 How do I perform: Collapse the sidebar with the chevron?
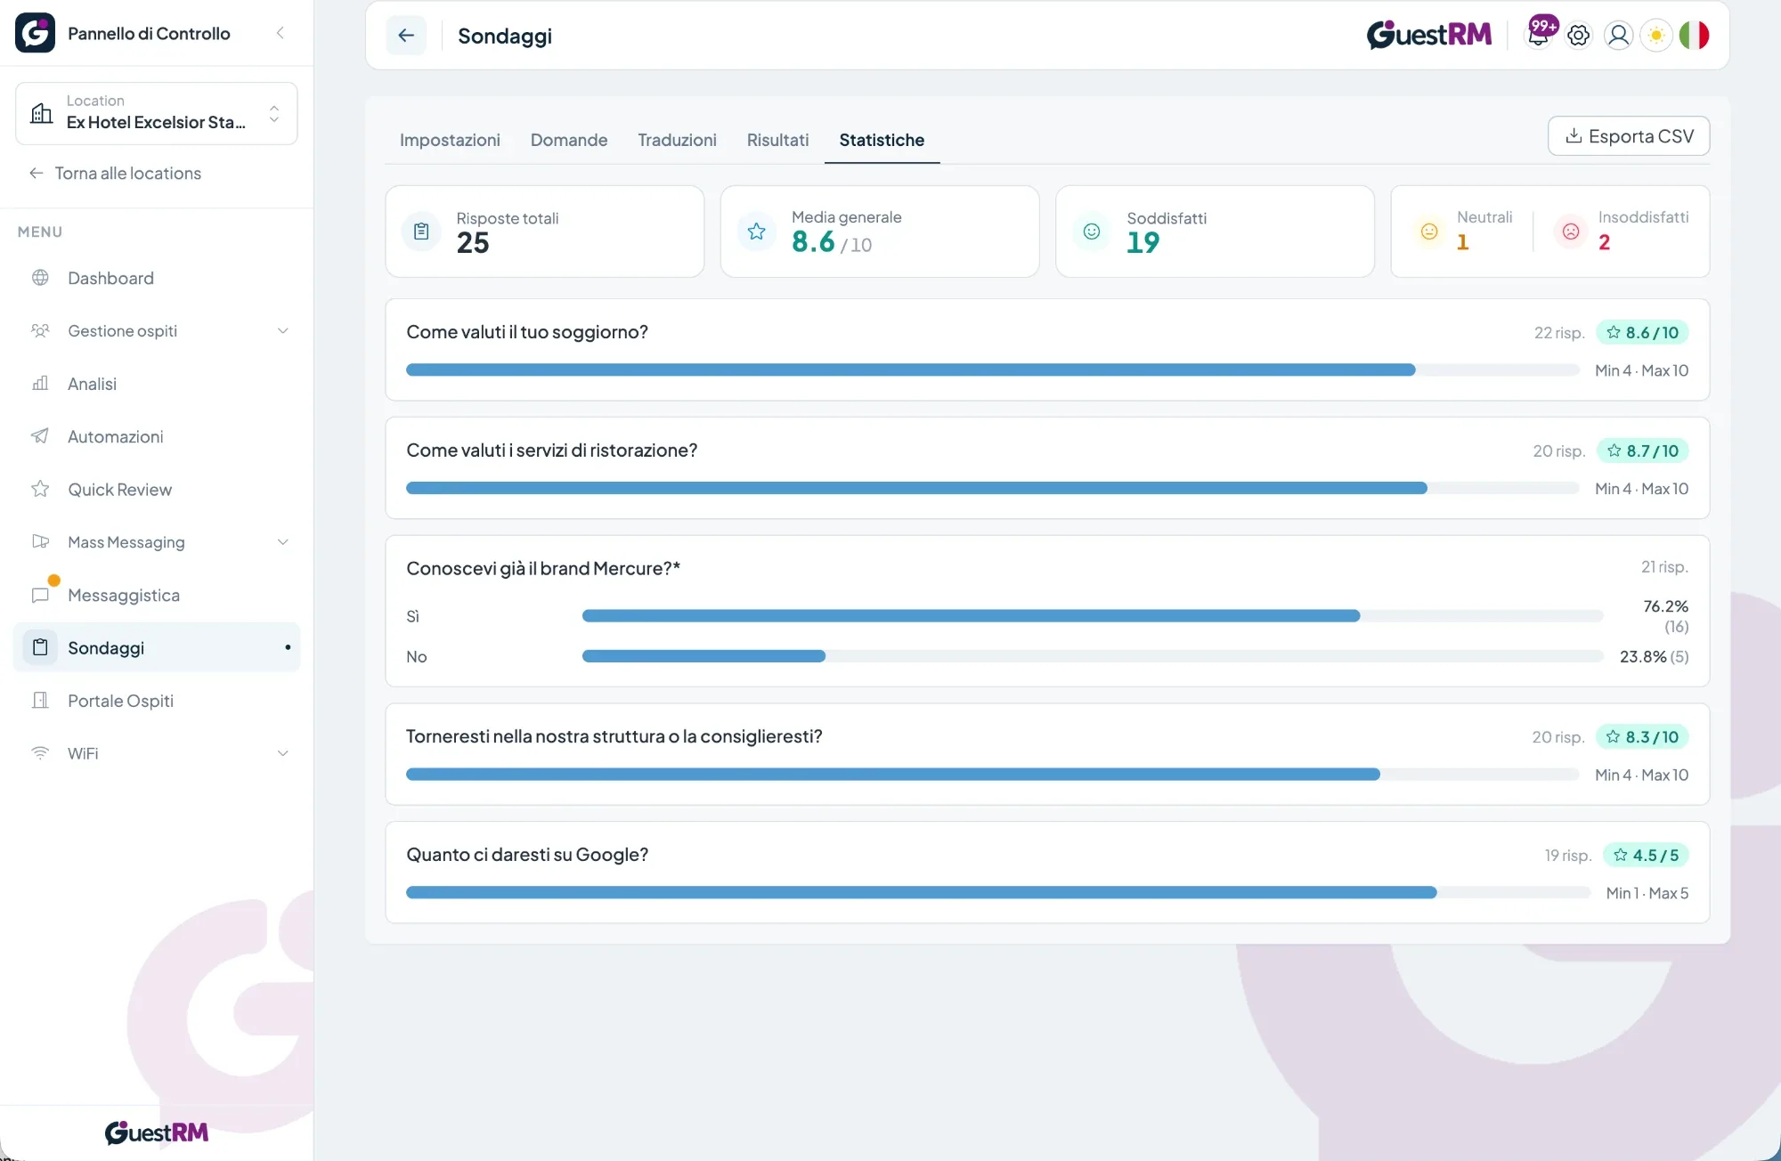281,33
